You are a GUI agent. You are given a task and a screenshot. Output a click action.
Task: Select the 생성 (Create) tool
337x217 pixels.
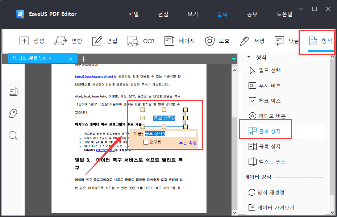point(32,41)
